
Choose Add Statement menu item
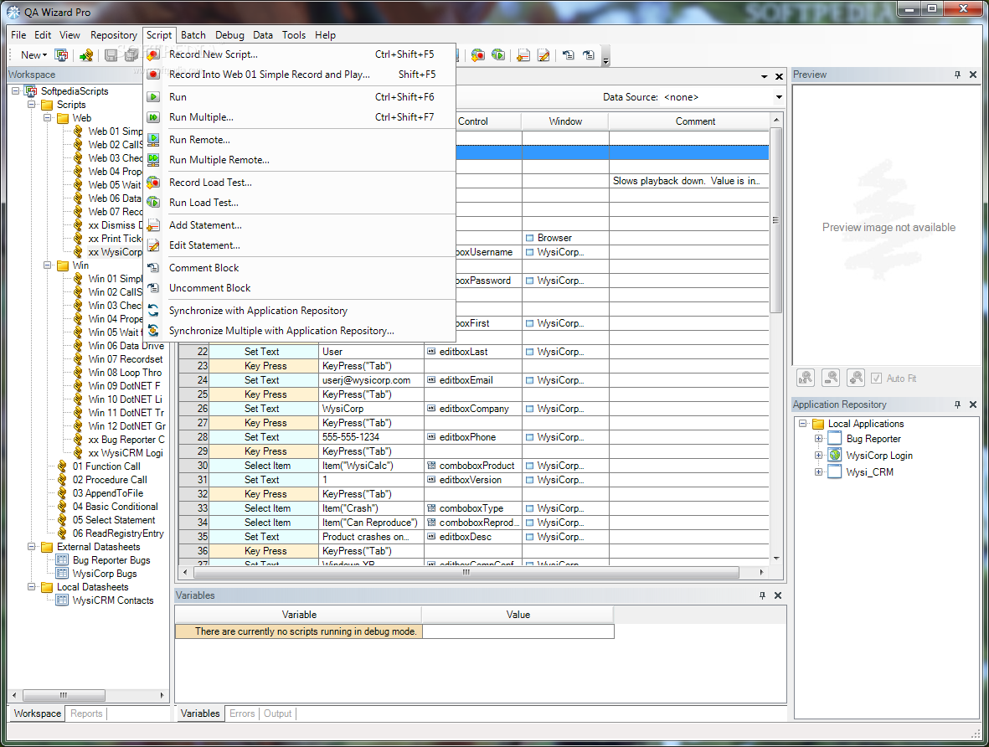click(300, 224)
